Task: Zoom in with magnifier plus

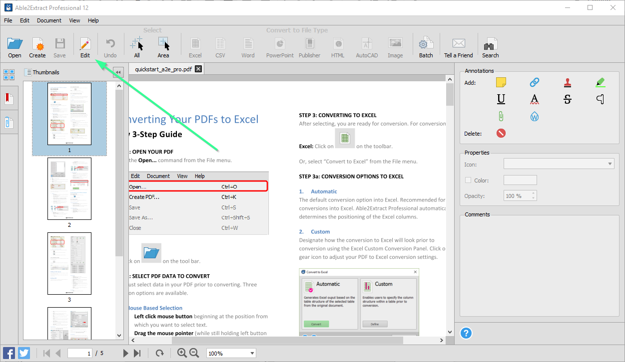Action: click(x=182, y=353)
